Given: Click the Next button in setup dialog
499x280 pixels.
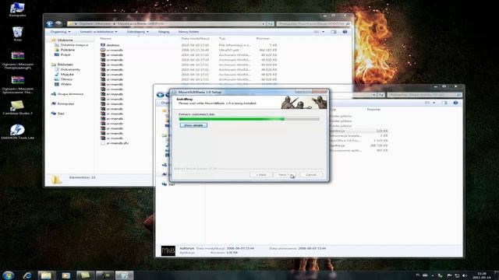Looking at the screenshot, I should (x=284, y=174).
